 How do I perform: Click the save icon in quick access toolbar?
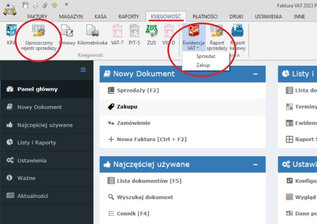pyautogui.click(x=26, y=5)
